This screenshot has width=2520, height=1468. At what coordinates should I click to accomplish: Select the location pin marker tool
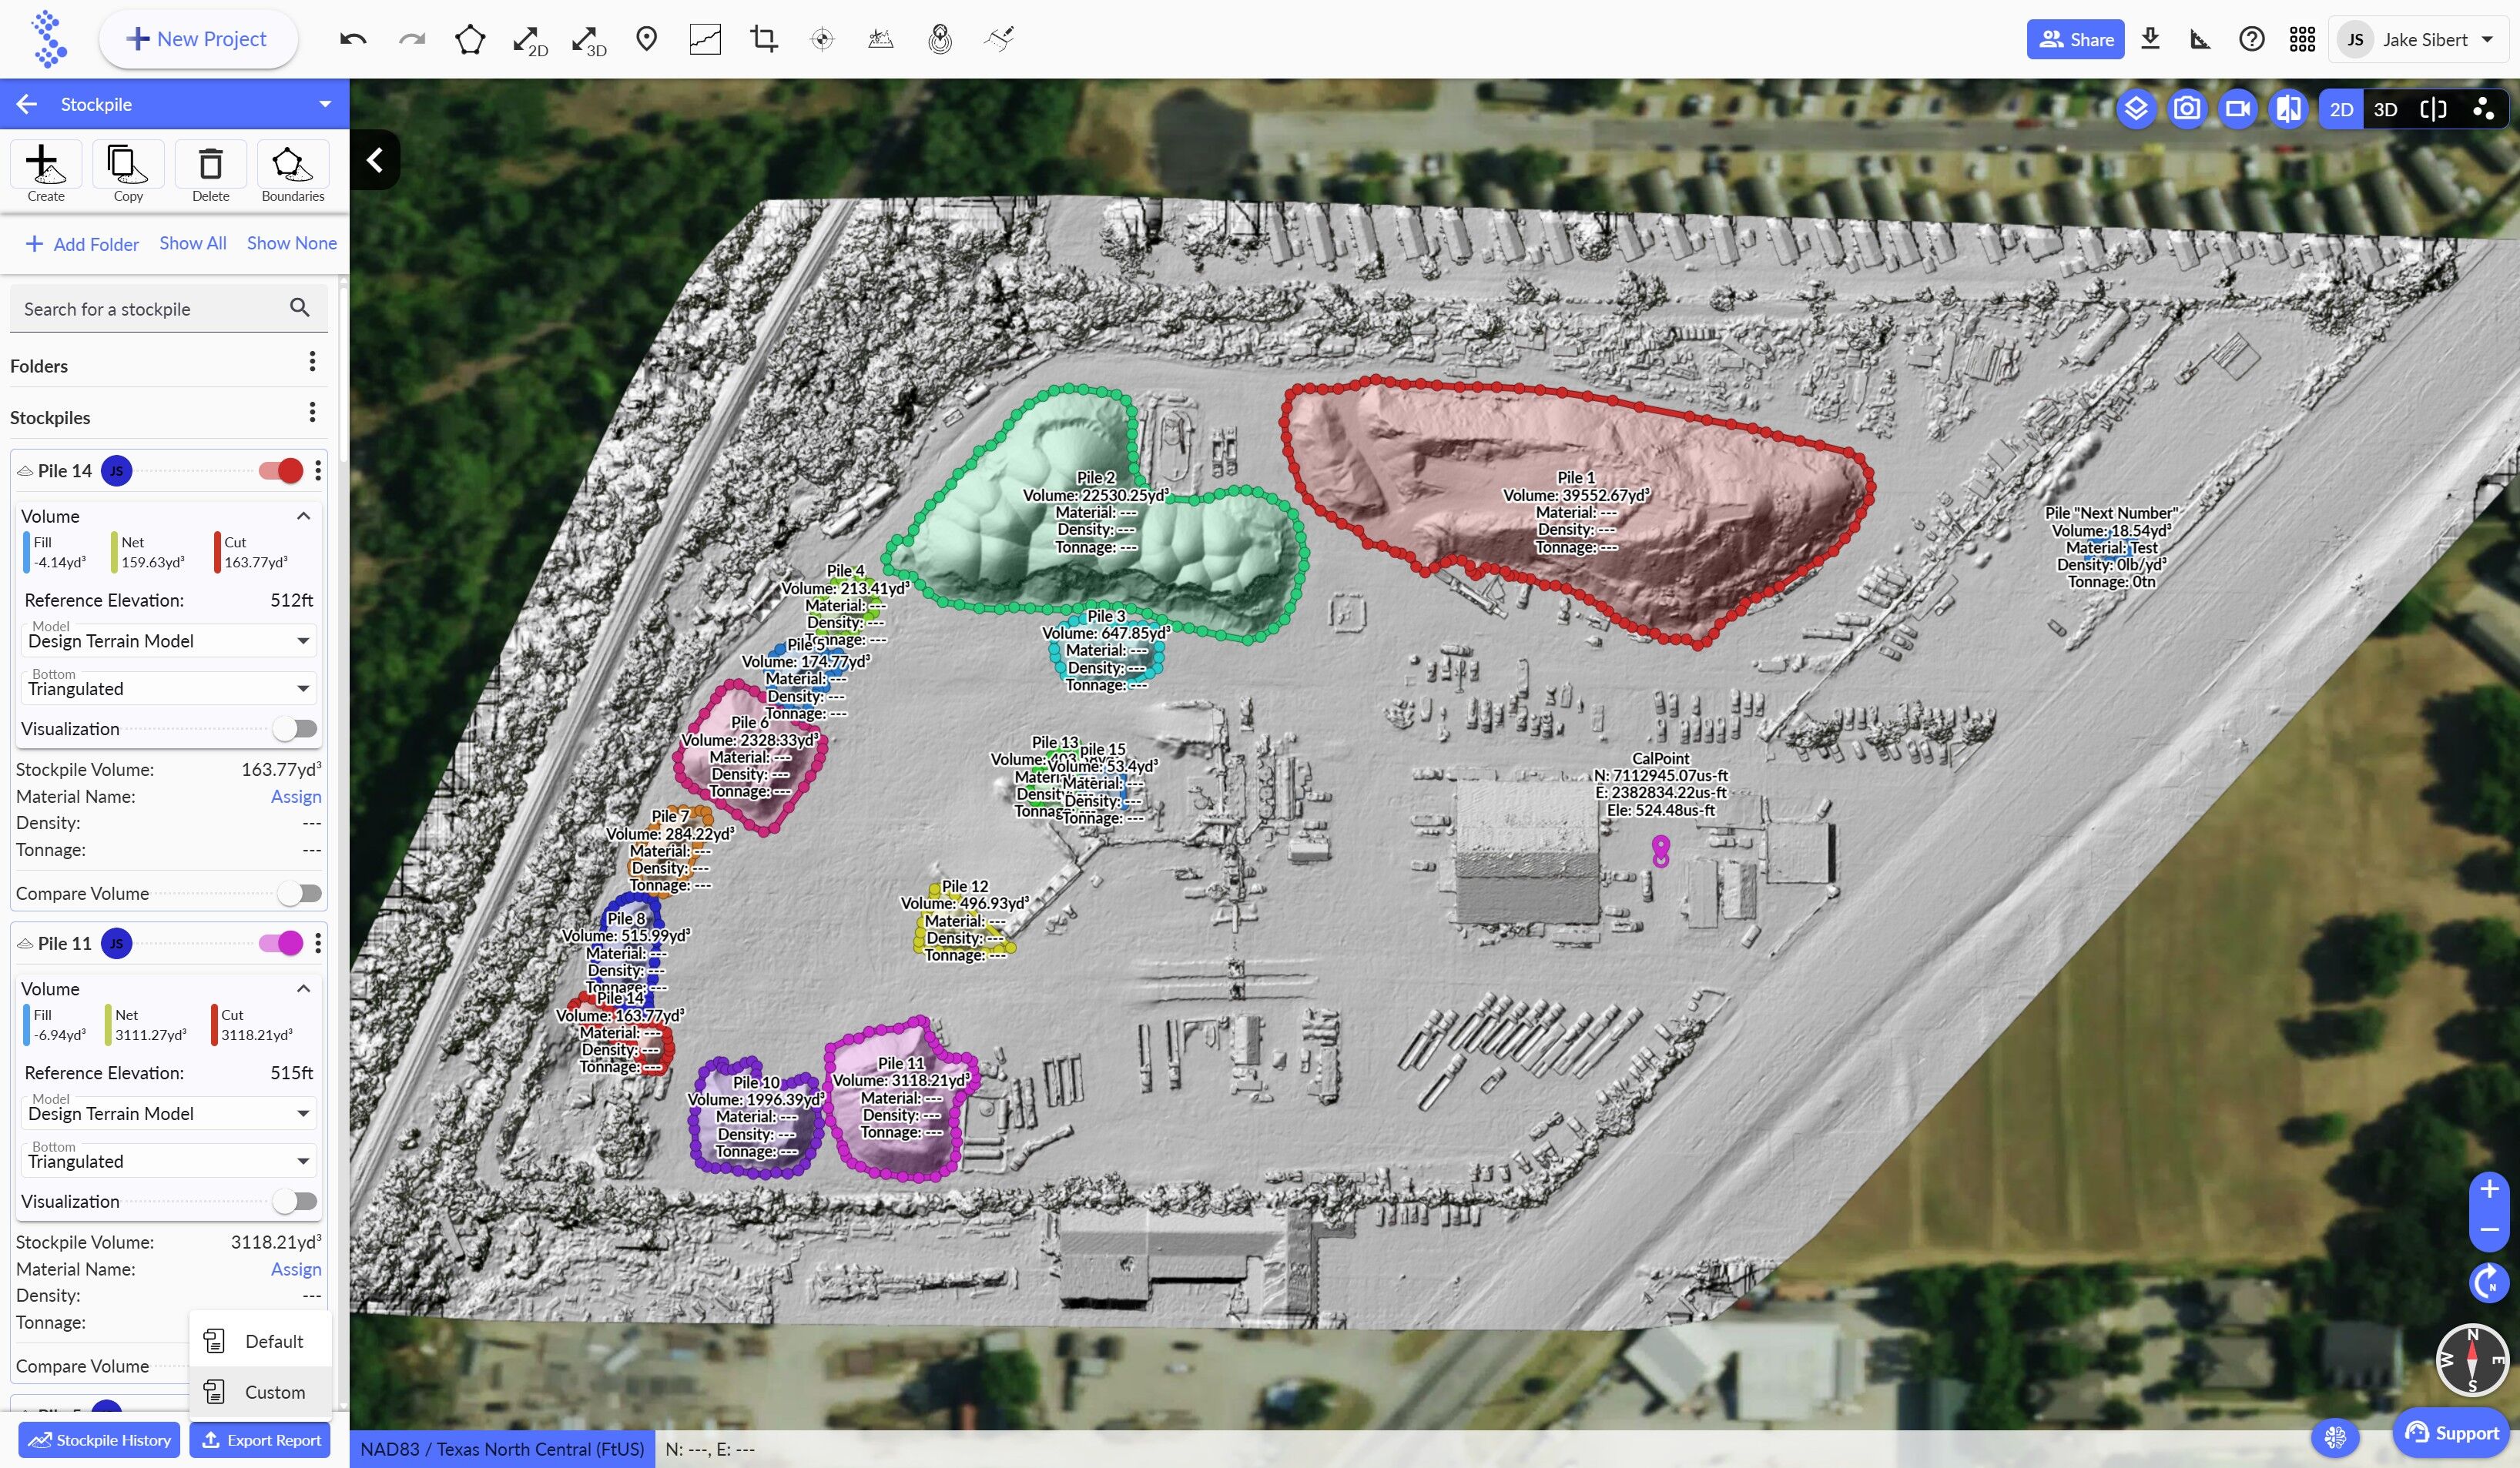[647, 39]
